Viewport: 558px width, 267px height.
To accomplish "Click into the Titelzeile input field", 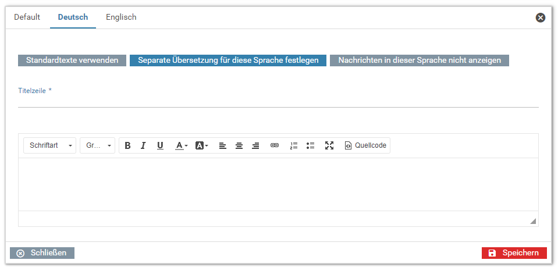I will [278, 101].
